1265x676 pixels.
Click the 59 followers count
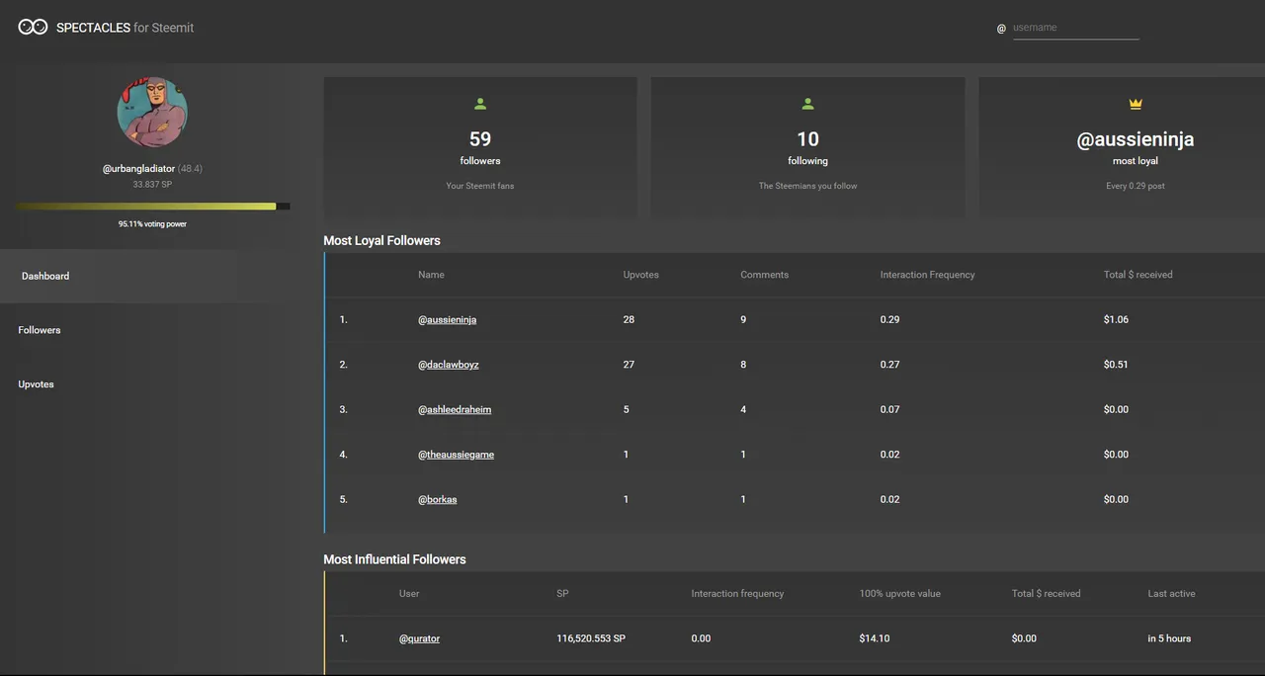(x=480, y=139)
